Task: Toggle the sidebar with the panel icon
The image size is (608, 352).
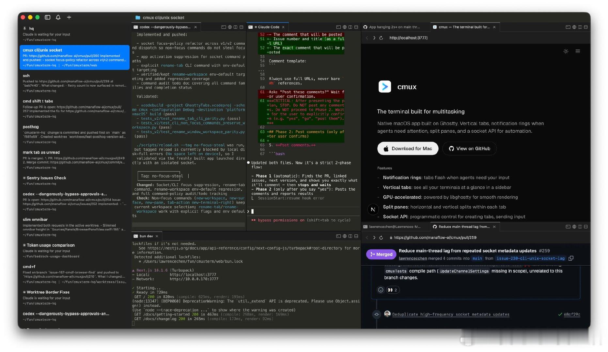Action: [48, 17]
